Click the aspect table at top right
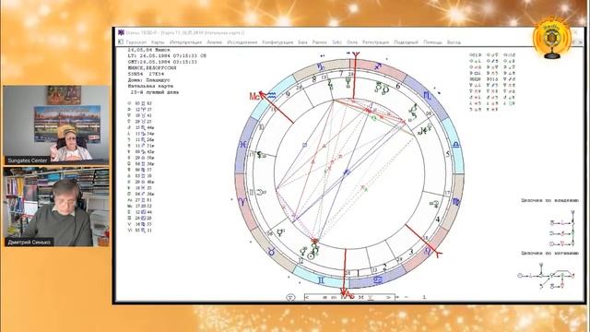 click(x=492, y=82)
